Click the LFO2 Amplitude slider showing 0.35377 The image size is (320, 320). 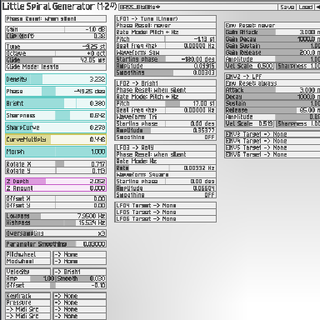tap(166, 130)
